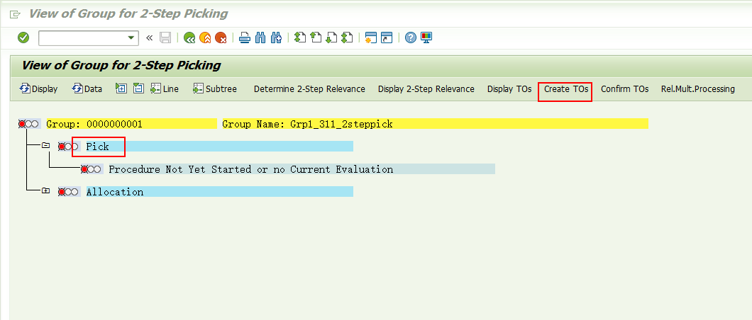Go to Previous Page icon
Screen dimensions: 752x320
coord(316,38)
